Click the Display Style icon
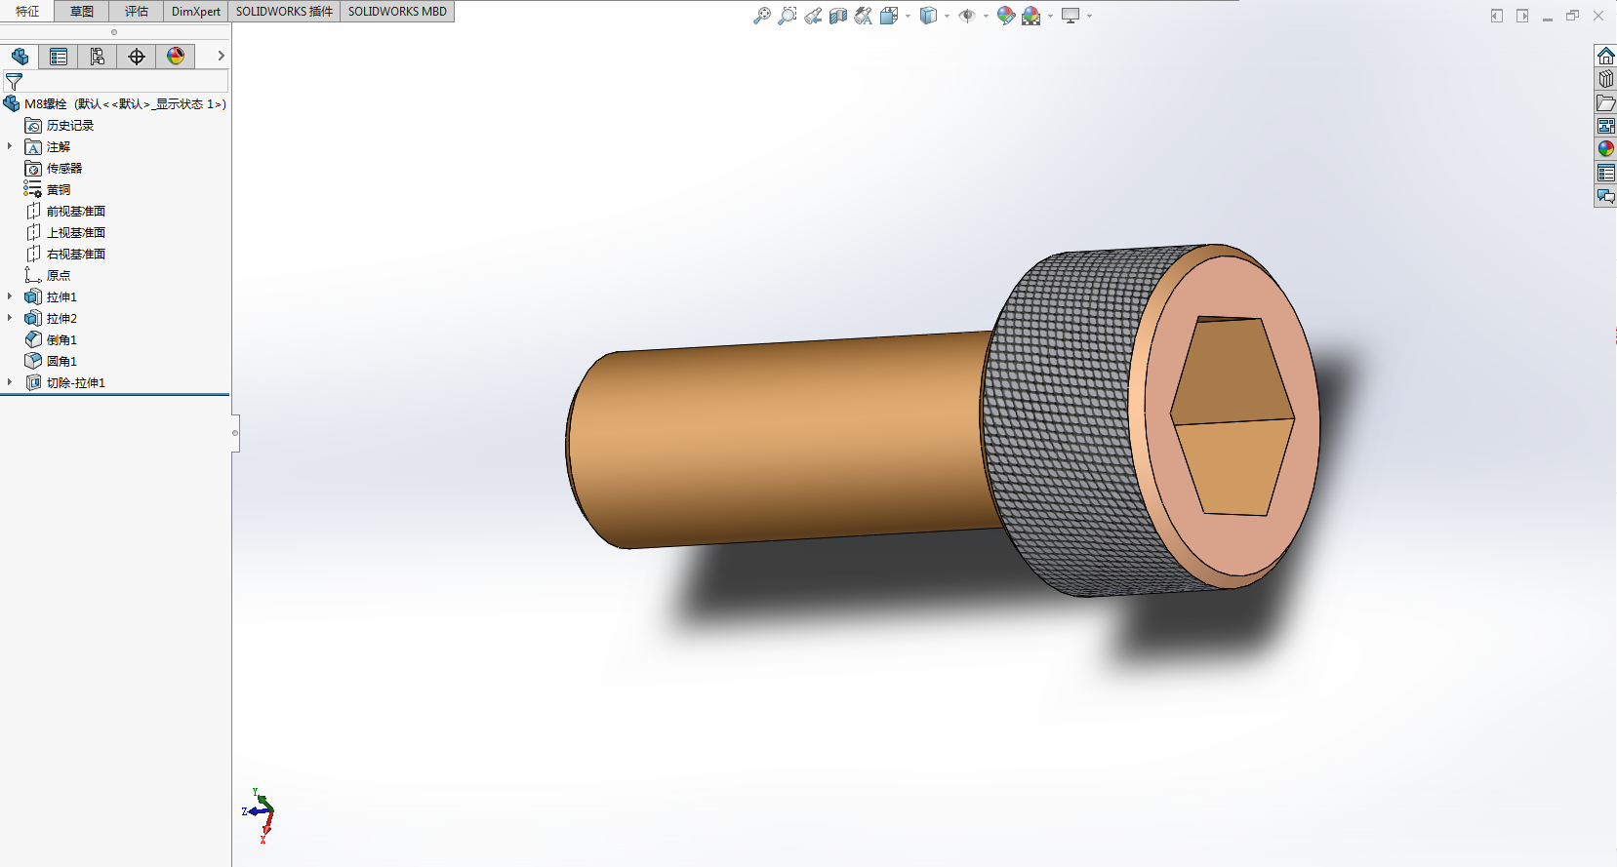 coord(928,16)
